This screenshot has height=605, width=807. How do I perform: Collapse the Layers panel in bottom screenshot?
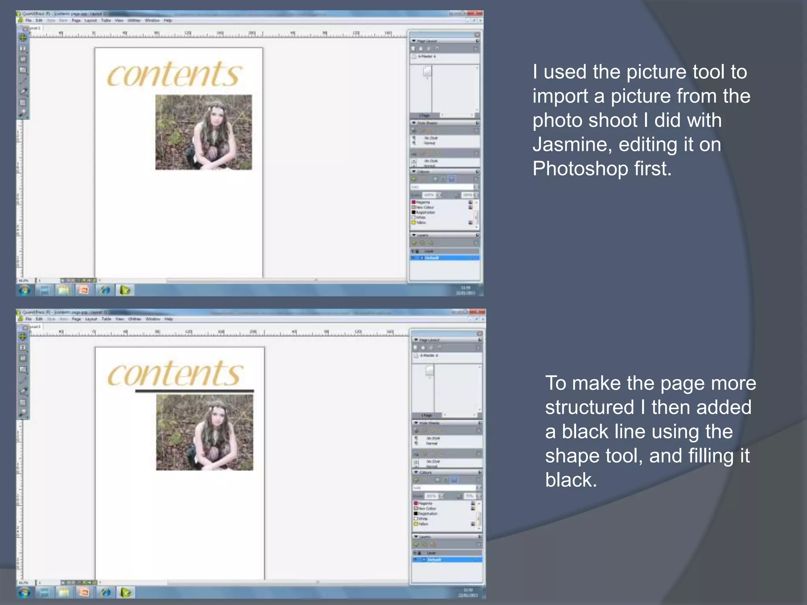tap(416, 536)
